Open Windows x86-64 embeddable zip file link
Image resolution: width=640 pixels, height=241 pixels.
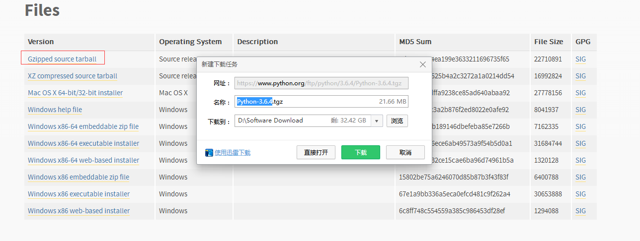click(x=83, y=126)
